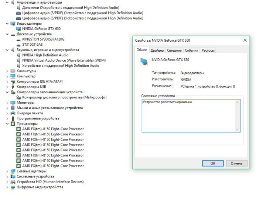Select the first AMD FX-8150 processor entry
The image size is (266, 204).
coord(53,129)
